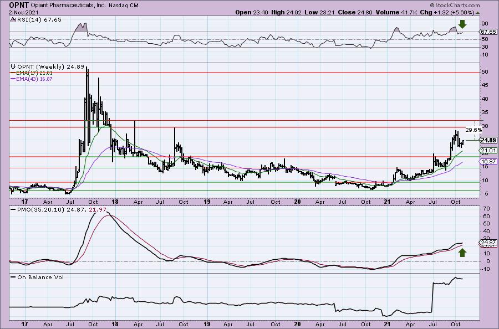Screen dimensions: 499x329
Task: Click the Chg +1.32 (+5.60%) value
Action: [x=447, y=12]
